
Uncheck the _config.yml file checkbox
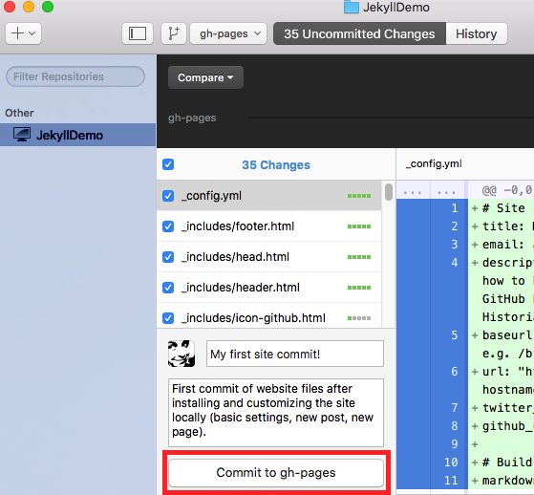168,196
